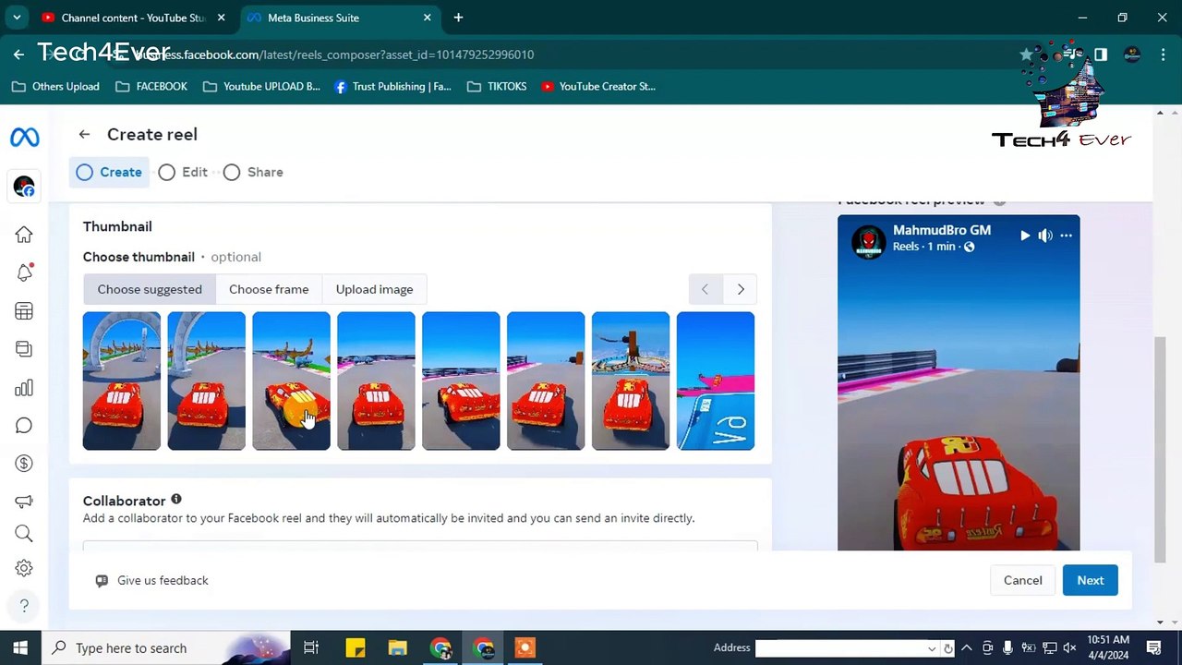Open the Windows notification center

pyautogui.click(x=1153, y=647)
